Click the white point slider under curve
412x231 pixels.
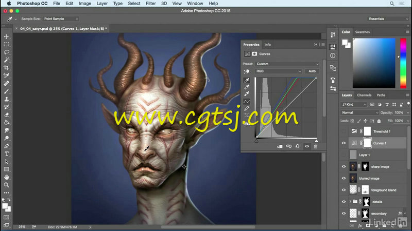pos(316,141)
